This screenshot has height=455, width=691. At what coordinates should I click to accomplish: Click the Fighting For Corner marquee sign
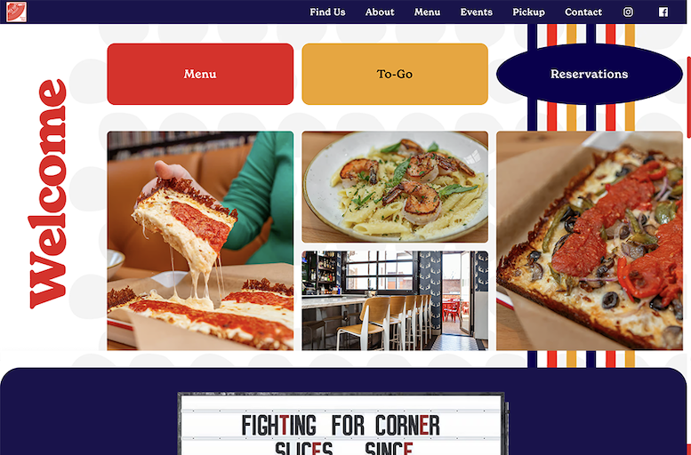point(341,424)
